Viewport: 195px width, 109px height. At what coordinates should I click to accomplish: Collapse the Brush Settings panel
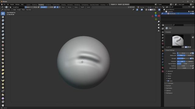point(170,50)
